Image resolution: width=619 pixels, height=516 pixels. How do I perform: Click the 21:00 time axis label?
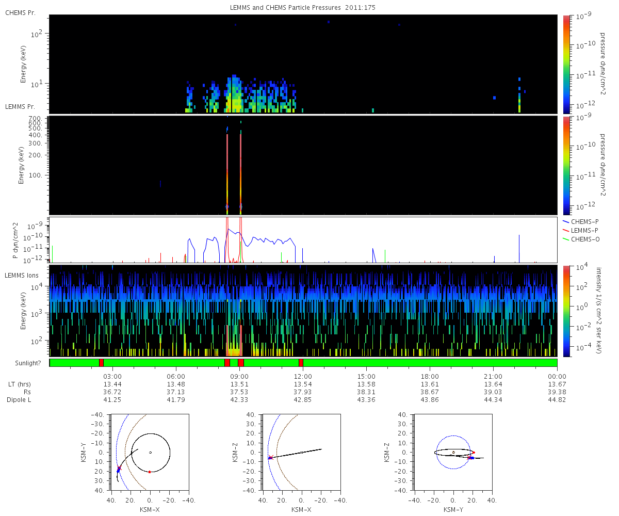coord(494,376)
